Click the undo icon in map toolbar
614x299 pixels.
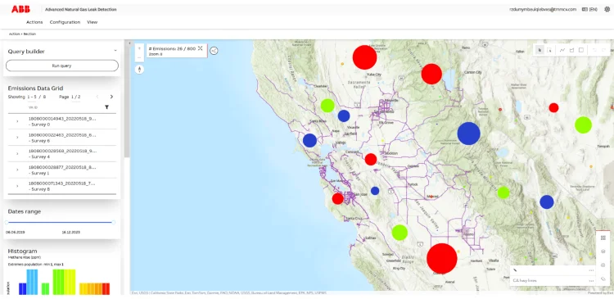[594, 50]
